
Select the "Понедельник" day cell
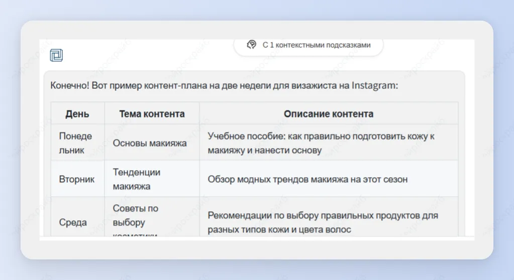click(x=77, y=143)
